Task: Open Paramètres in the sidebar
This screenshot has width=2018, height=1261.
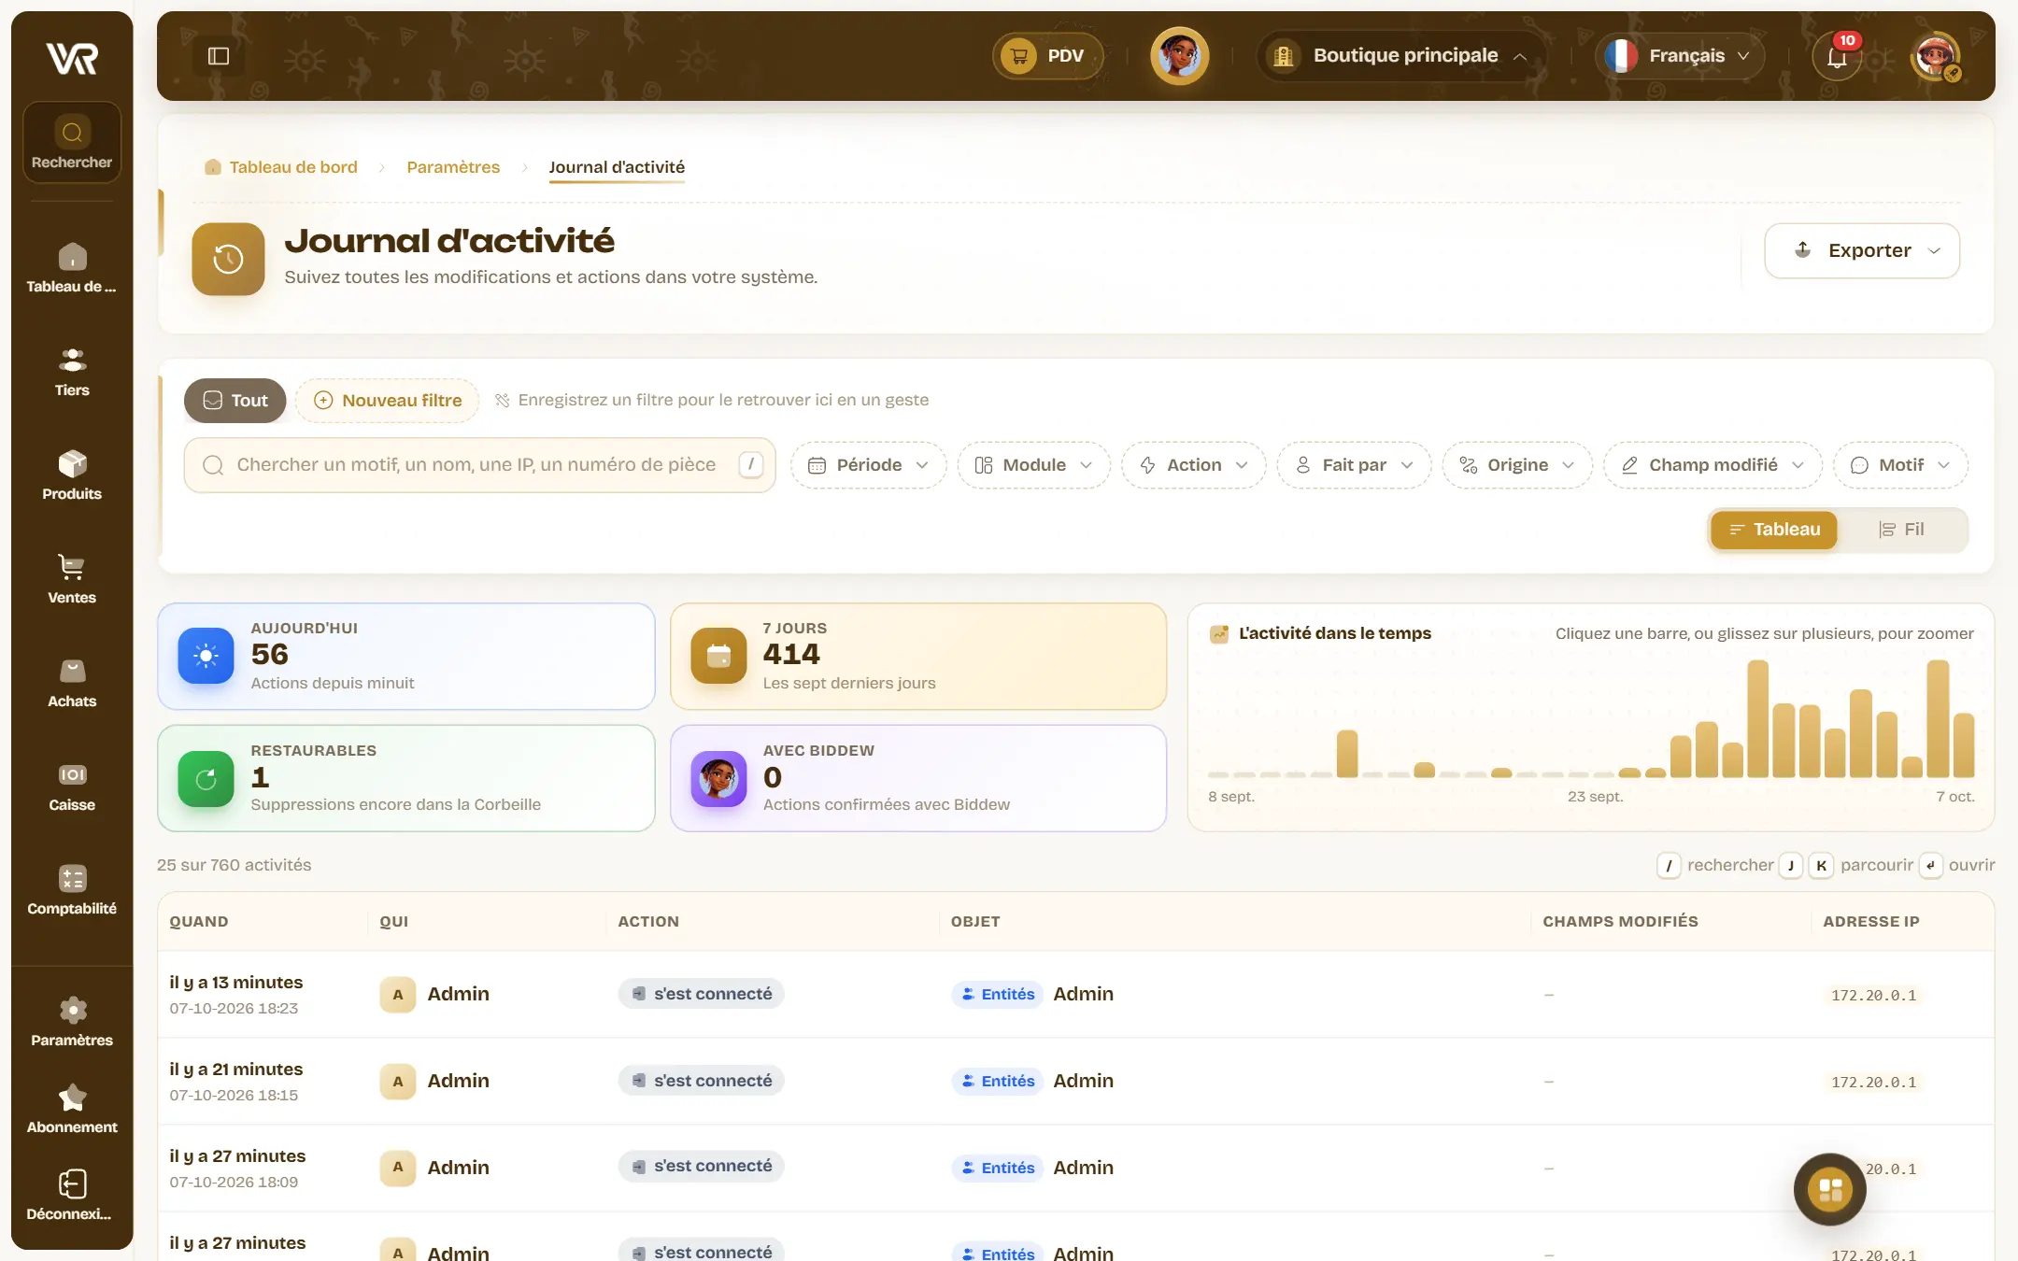Action: [x=72, y=1023]
